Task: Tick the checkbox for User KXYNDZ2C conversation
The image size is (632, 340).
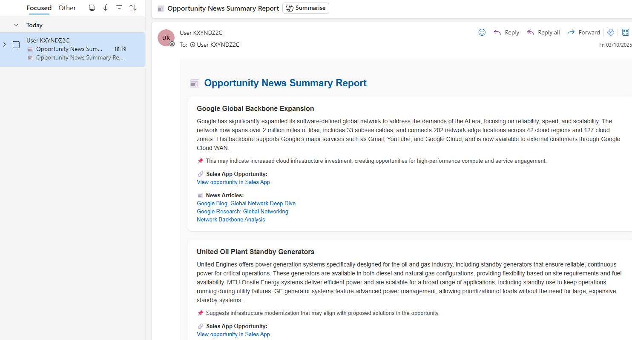Action: [16, 45]
